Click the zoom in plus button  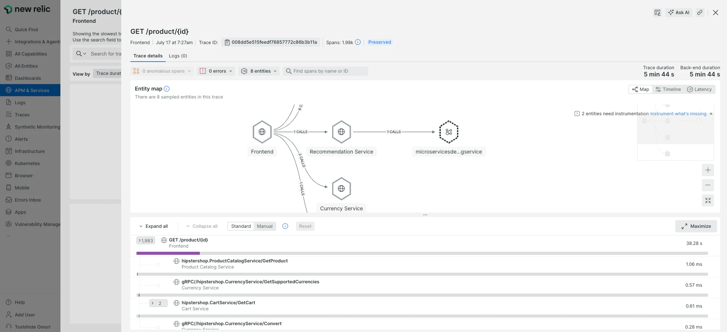click(708, 170)
